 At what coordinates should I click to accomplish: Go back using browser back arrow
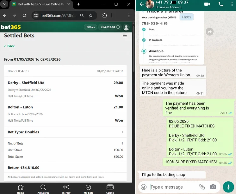pyautogui.click(x=5, y=15)
